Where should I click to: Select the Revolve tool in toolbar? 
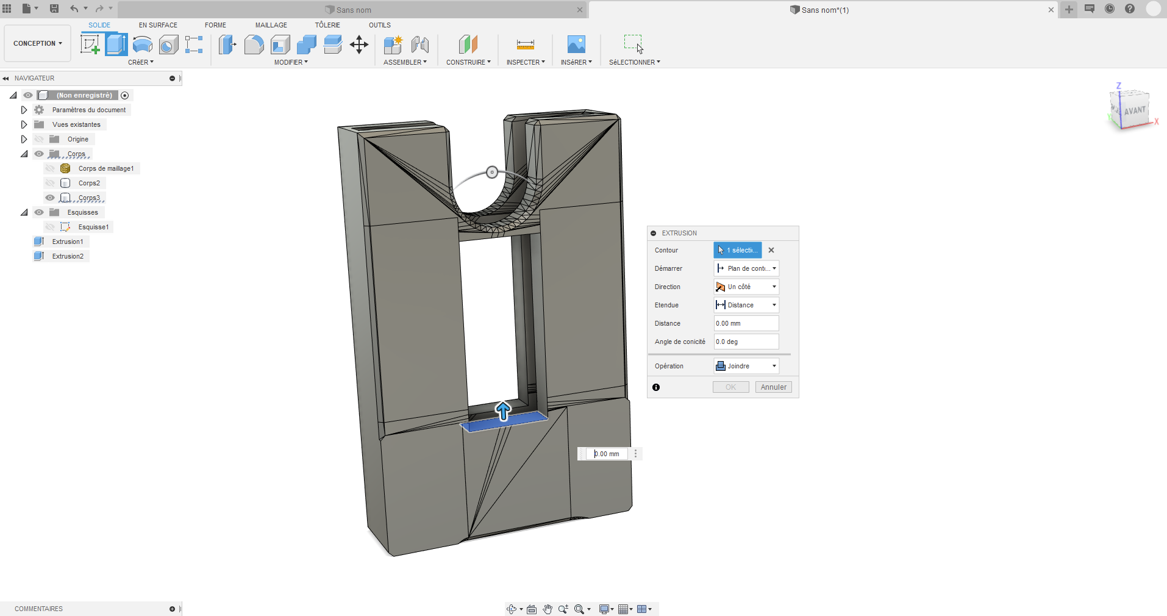tap(143, 45)
